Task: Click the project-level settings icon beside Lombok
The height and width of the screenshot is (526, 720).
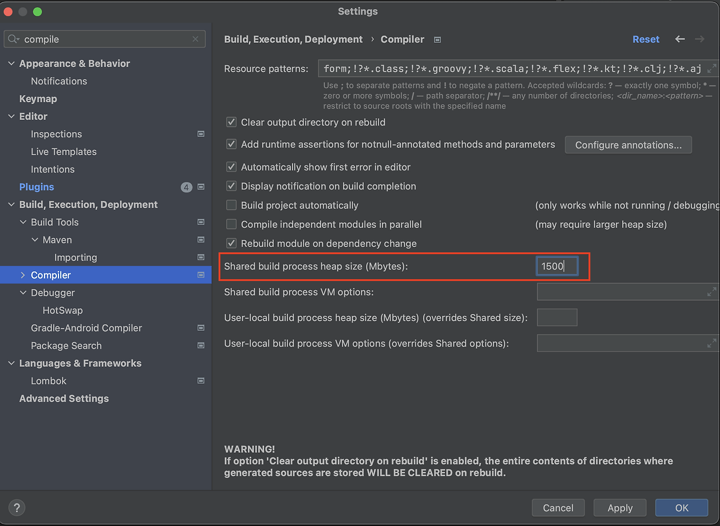Action: point(200,381)
